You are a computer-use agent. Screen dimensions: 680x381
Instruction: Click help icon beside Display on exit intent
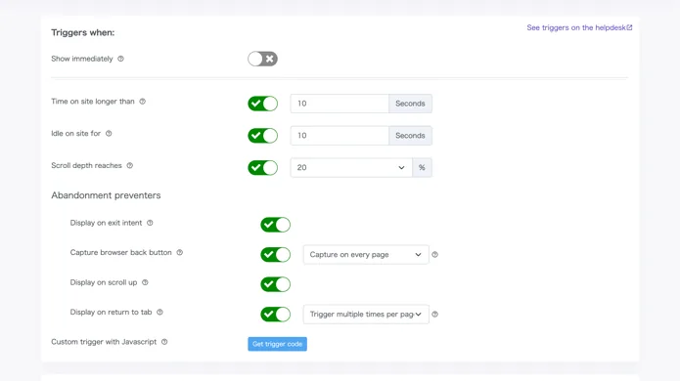tap(150, 223)
